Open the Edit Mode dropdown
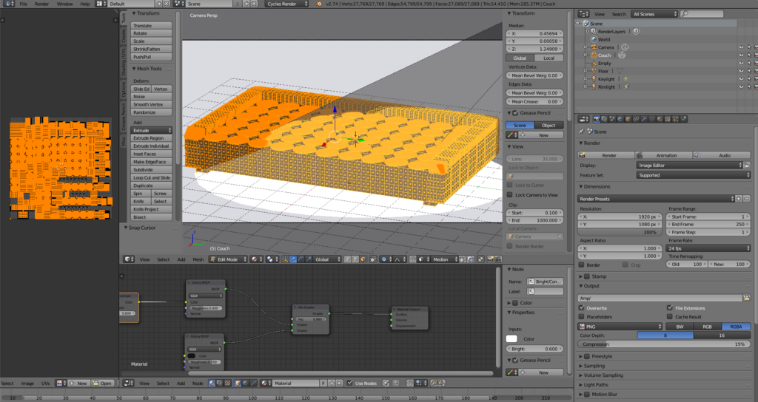758x402 pixels. click(228, 259)
